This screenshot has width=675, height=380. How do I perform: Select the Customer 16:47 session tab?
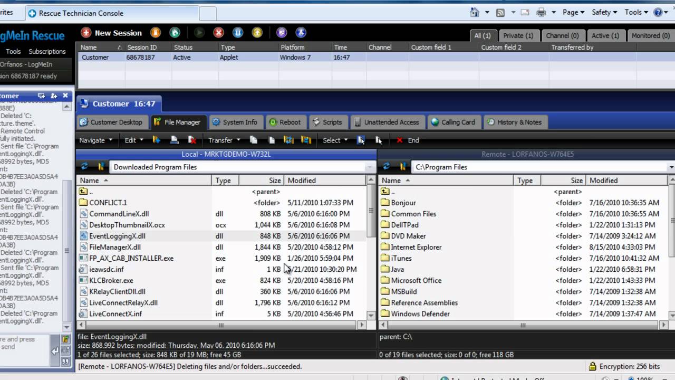click(x=119, y=103)
